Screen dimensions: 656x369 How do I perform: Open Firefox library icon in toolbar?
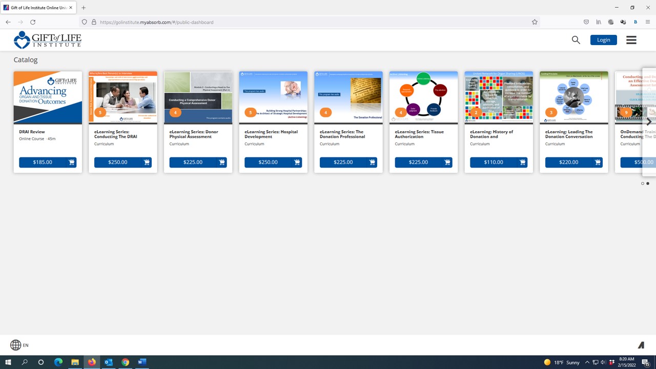[599, 22]
